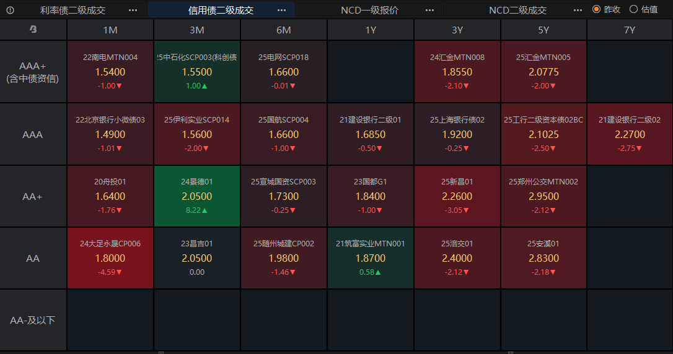The height and width of the screenshot is (354, 673).
Task: Open more options for NCD一级报价 tab
Action: [x=430, y=10]
